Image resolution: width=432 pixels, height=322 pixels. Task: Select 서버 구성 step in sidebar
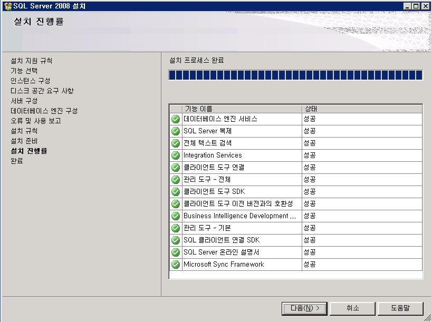(24, 101)
